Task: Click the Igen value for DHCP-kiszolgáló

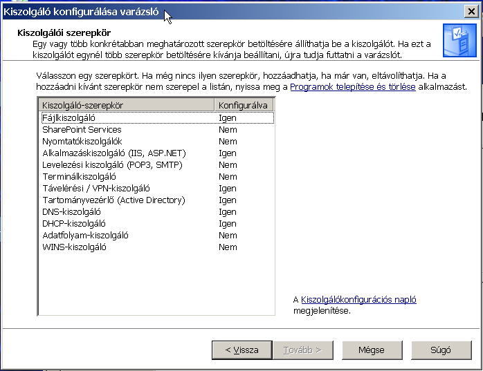Action: (x=228, y=224)
